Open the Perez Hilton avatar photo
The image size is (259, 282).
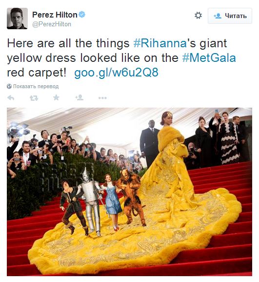click(17, 19)
